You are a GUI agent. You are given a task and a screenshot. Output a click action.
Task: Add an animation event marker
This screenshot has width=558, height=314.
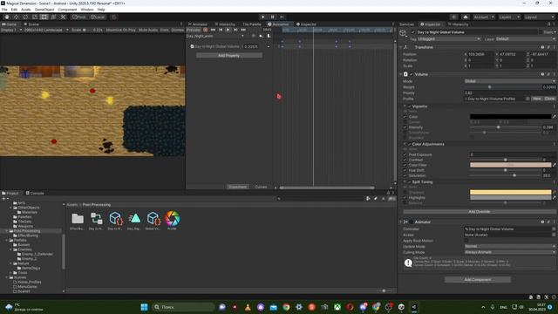pyautogui.click(x=269, y=36)
